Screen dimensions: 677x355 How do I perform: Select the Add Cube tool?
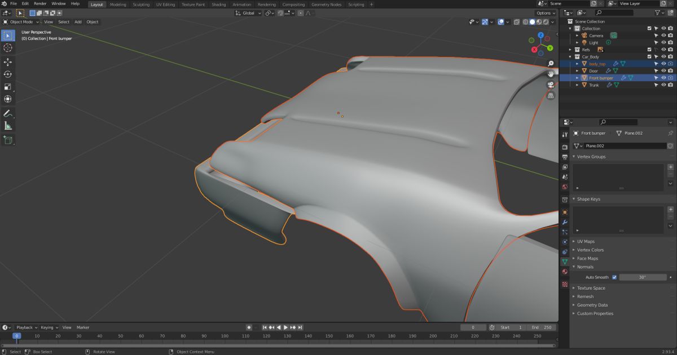(x=8, y=140)
